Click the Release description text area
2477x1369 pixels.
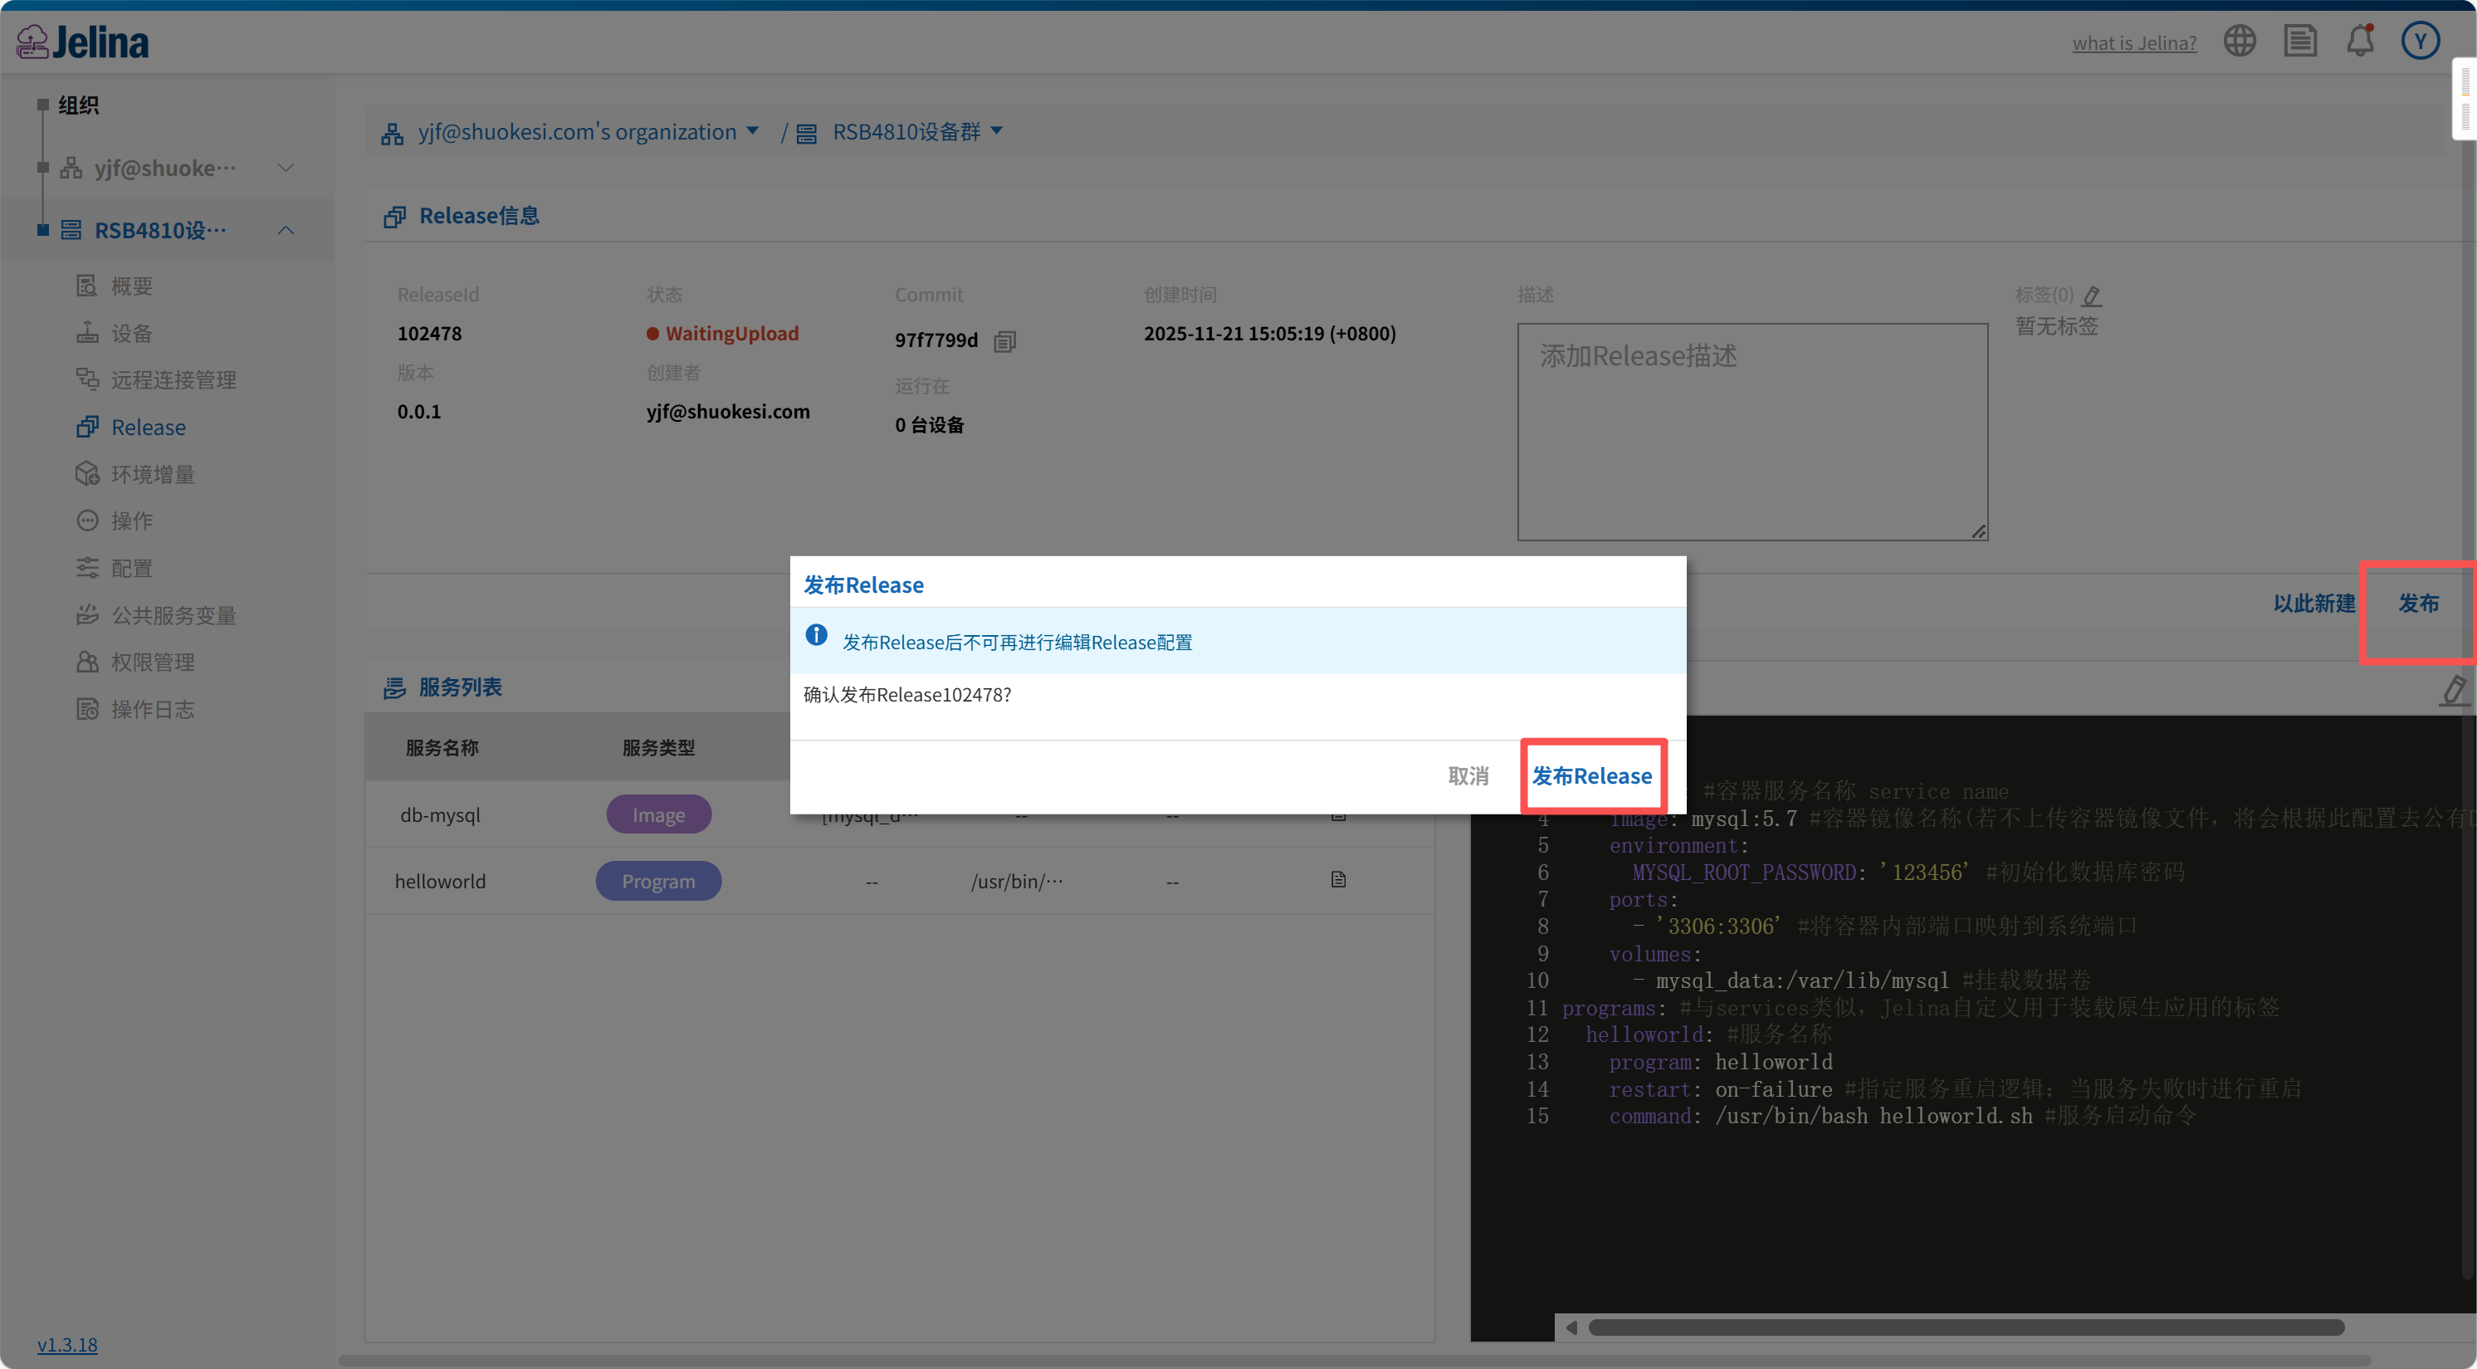point(1752,432)
